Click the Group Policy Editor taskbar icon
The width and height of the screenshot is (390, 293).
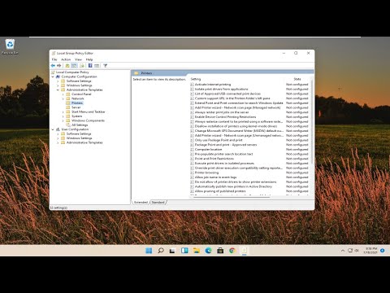(x=244, y=251)
